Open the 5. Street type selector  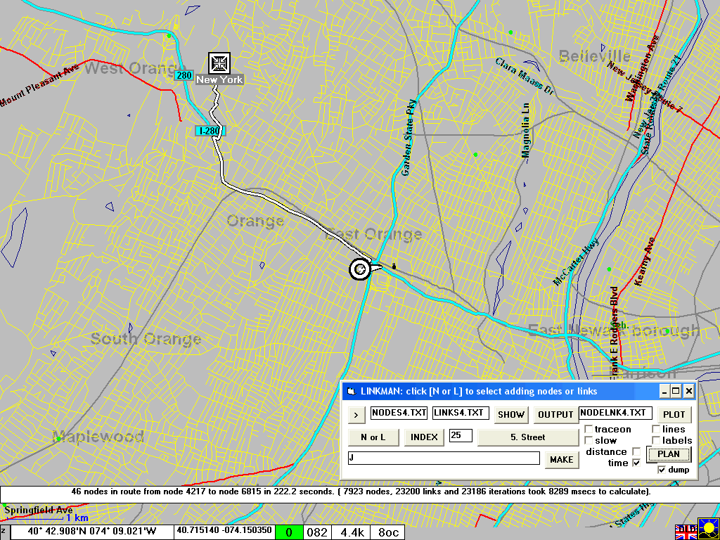click(527, 437)
